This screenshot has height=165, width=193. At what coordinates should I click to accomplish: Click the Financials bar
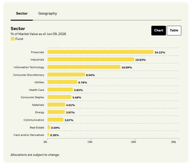click(100, 52)
